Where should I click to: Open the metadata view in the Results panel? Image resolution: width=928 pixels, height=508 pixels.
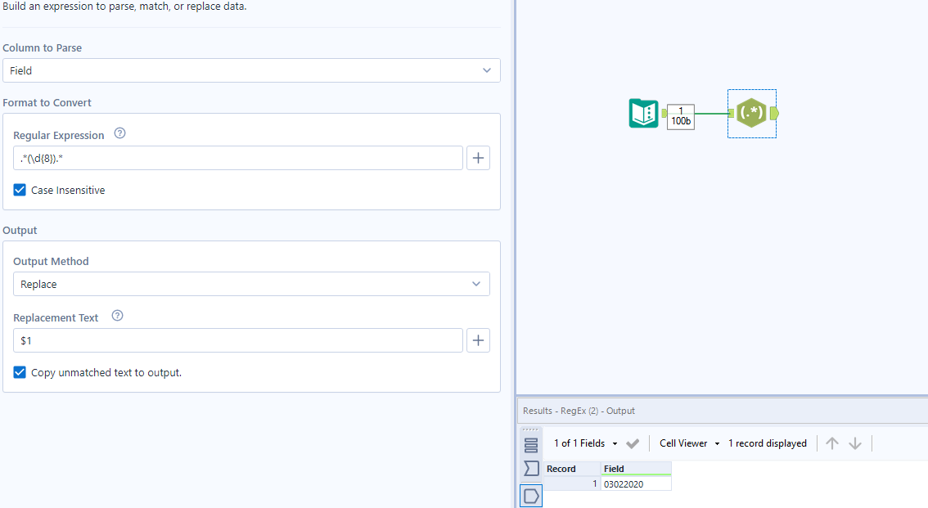[530, 469]
